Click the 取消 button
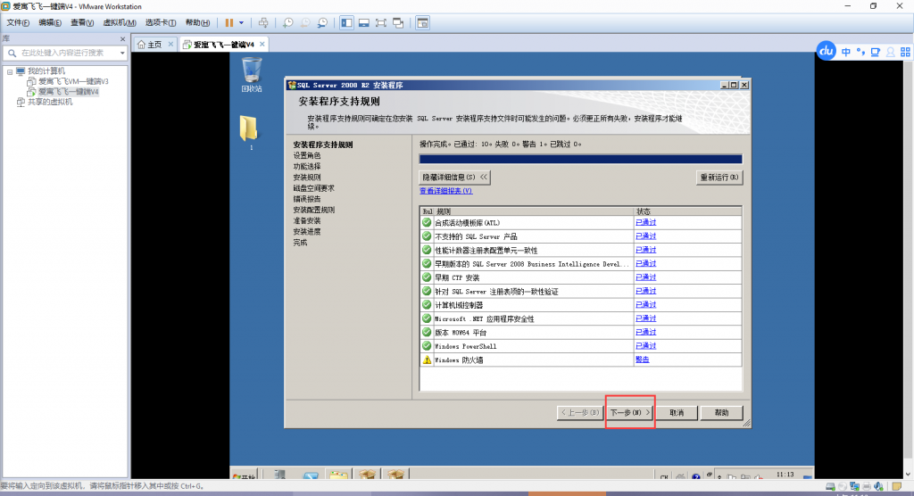914x496 pixels. tap(677, 413)
